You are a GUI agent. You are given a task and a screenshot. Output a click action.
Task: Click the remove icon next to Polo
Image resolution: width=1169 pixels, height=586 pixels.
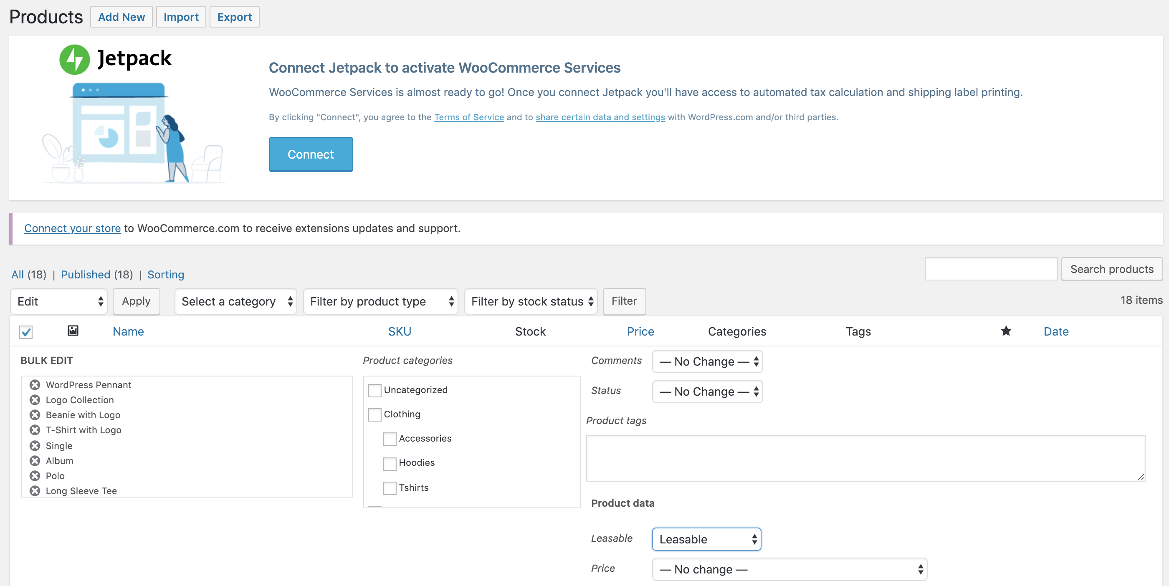[35, 475]
